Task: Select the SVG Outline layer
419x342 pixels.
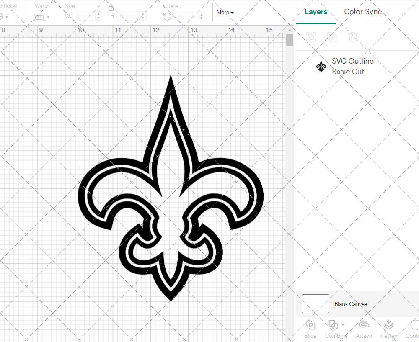Action: click(x=352, y=66)
